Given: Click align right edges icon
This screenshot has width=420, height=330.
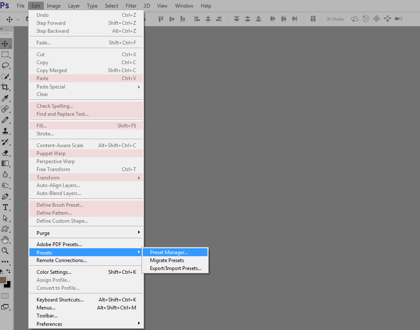Looking at the screenshot, I should (x=219, y=19).
